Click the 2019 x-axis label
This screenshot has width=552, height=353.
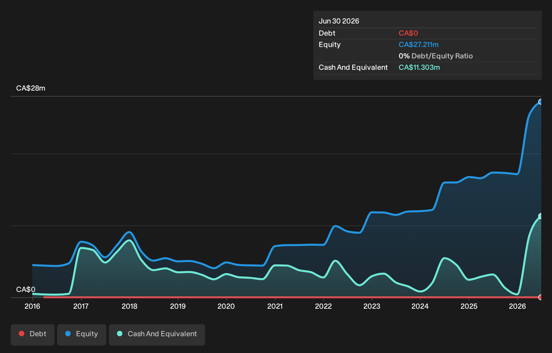[178, 306]
